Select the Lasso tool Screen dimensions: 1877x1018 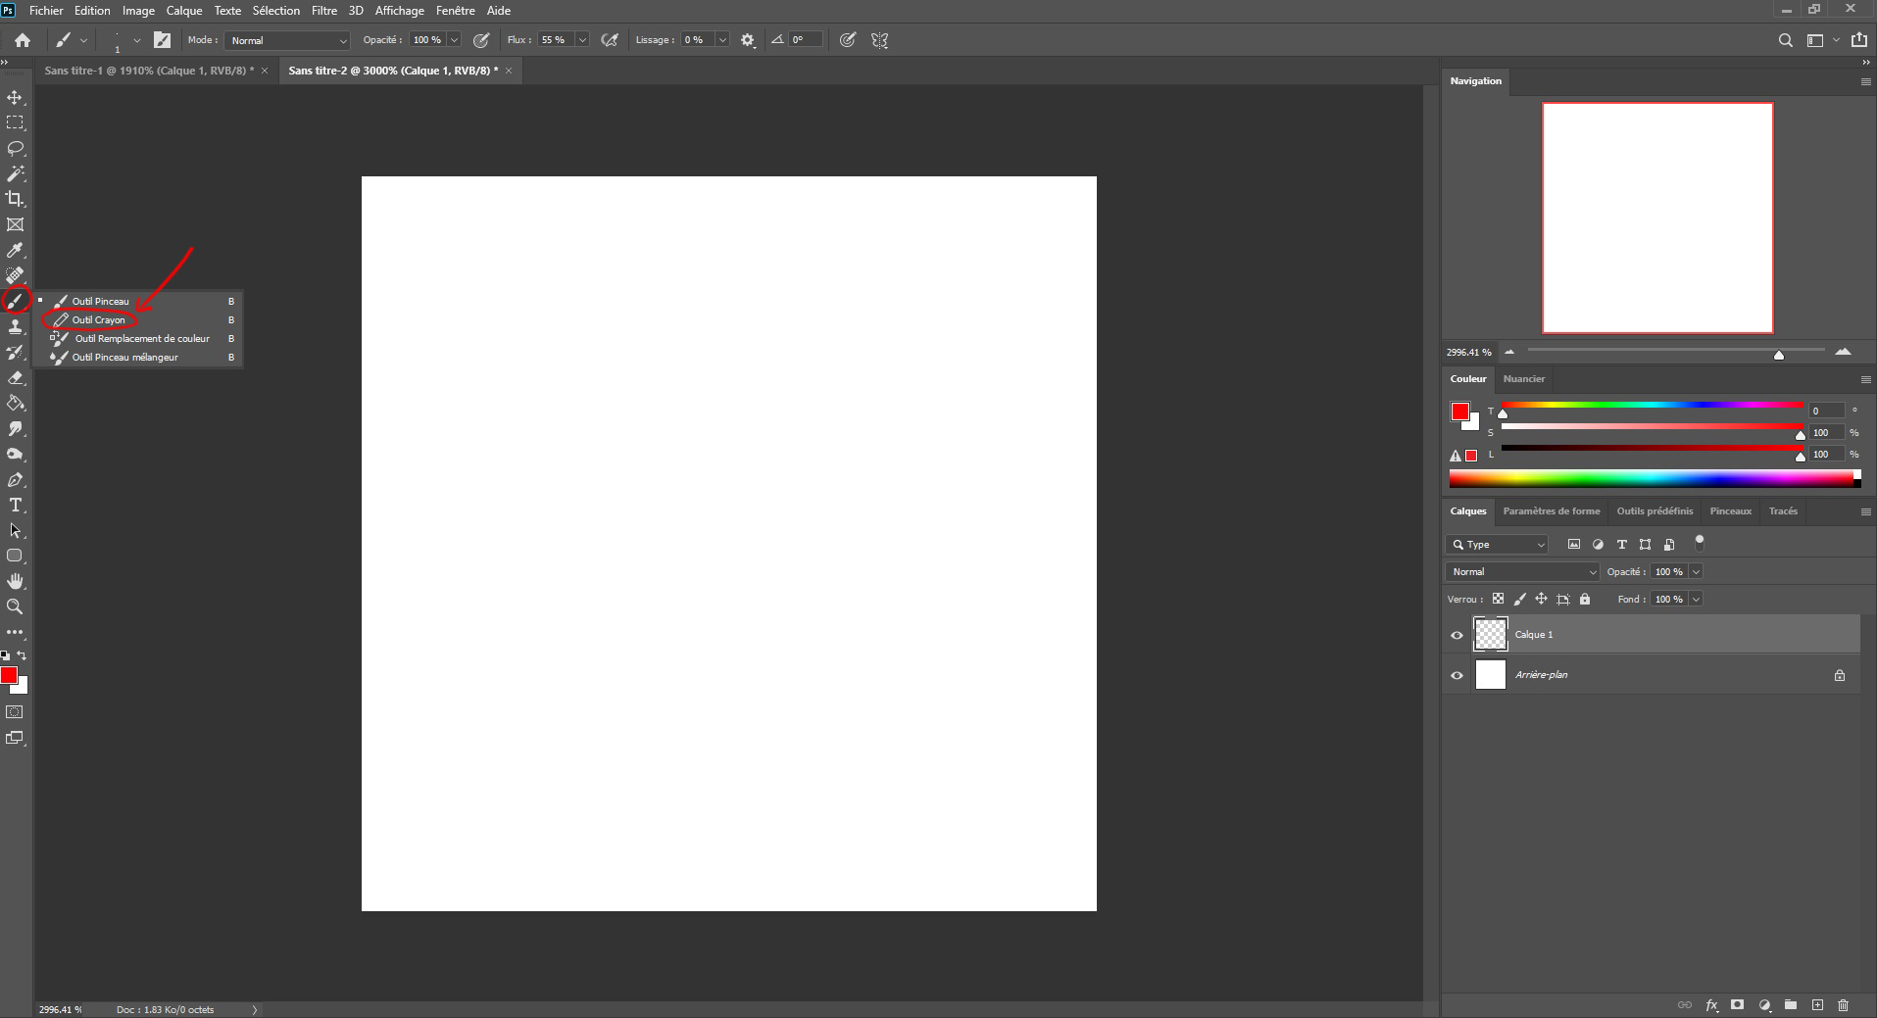[x=15, y=148]
